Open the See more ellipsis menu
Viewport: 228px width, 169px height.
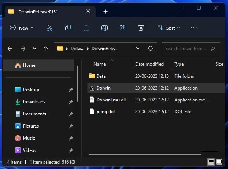(x=194, y=28)
